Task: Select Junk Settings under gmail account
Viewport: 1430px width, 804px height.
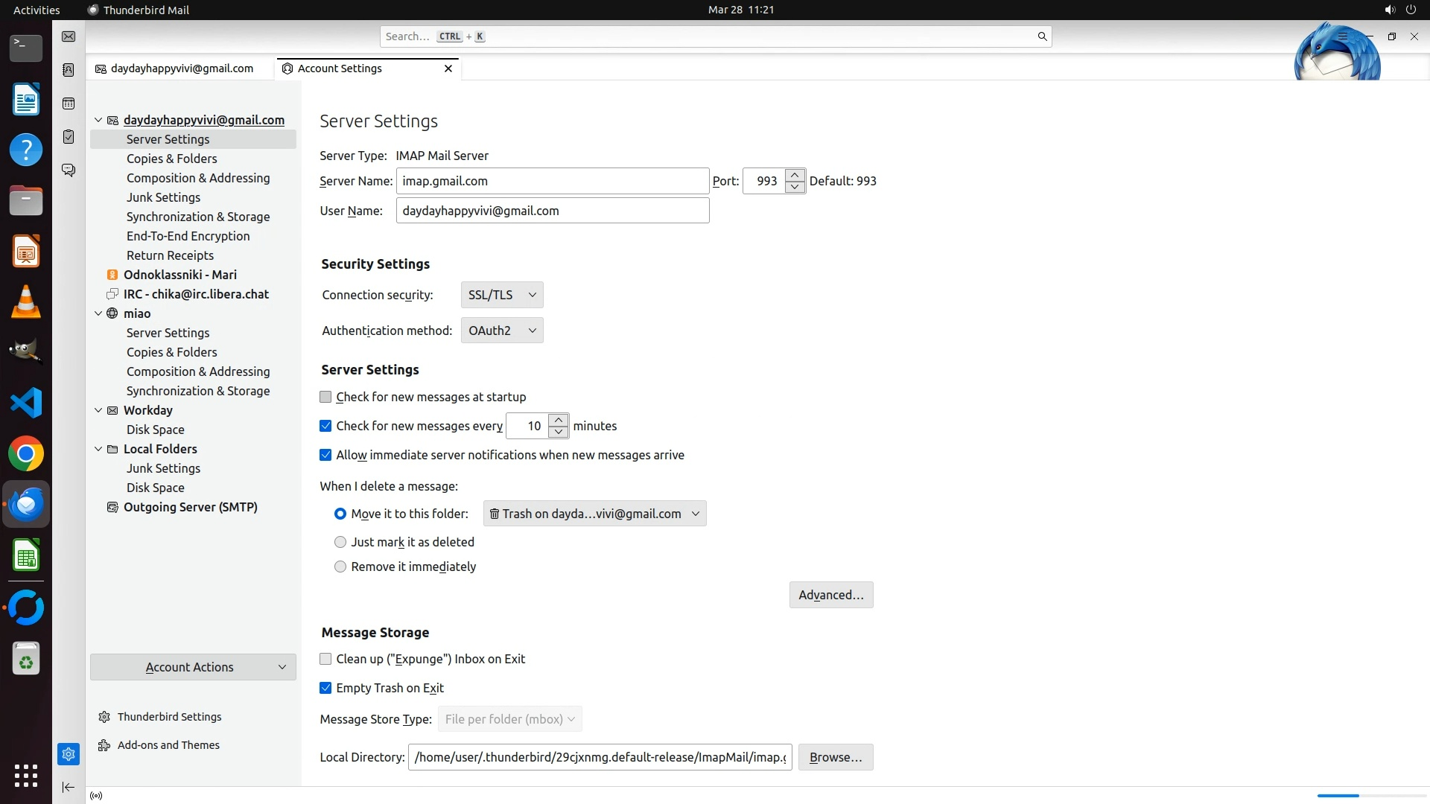Action: click(163, 197)
